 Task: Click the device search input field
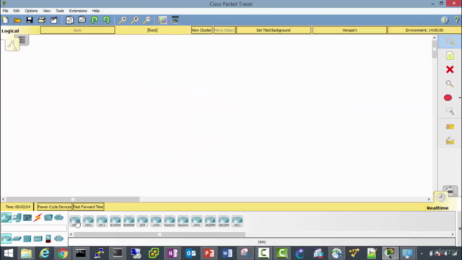coord(34,228)
